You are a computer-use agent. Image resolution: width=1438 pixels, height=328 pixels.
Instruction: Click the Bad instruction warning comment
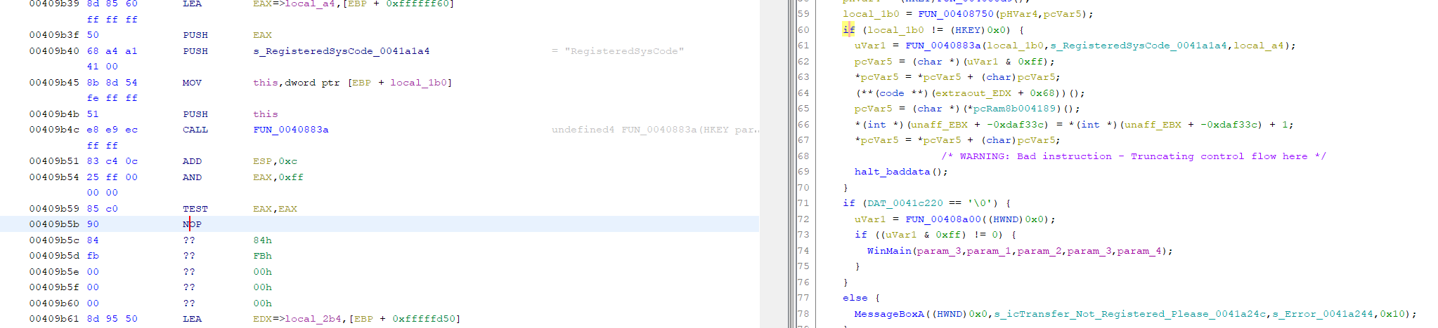[x=1133, y=156]
